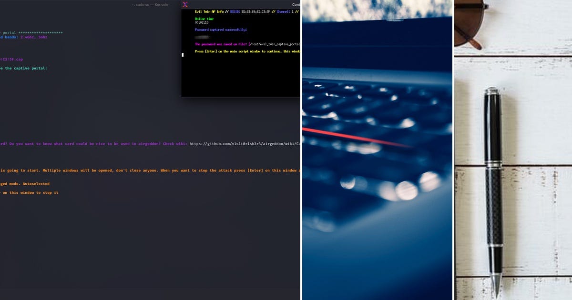
Task: Click the Cont window title text
Action: (296, 4)
